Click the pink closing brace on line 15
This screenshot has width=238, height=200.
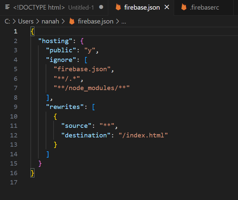(x=40, y=164)
